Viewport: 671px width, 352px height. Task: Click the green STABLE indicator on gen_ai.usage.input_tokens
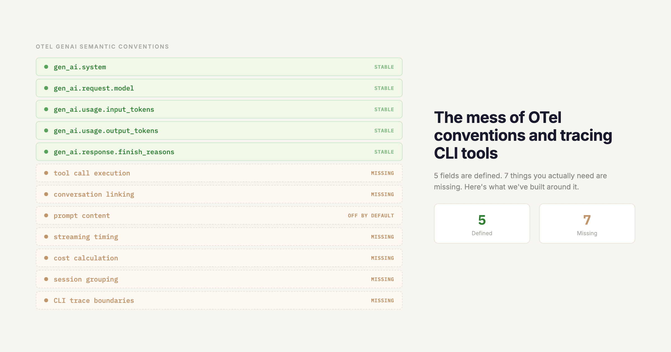pos(384,109)
